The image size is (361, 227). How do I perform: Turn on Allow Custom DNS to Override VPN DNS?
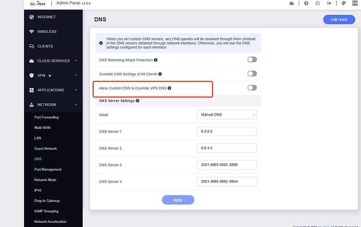click(252, 88)
